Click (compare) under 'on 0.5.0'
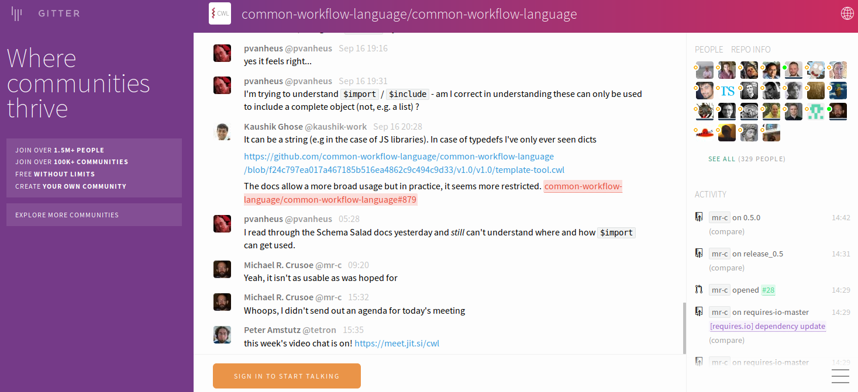This screenshot has height=392, width=858. [726, 231]
